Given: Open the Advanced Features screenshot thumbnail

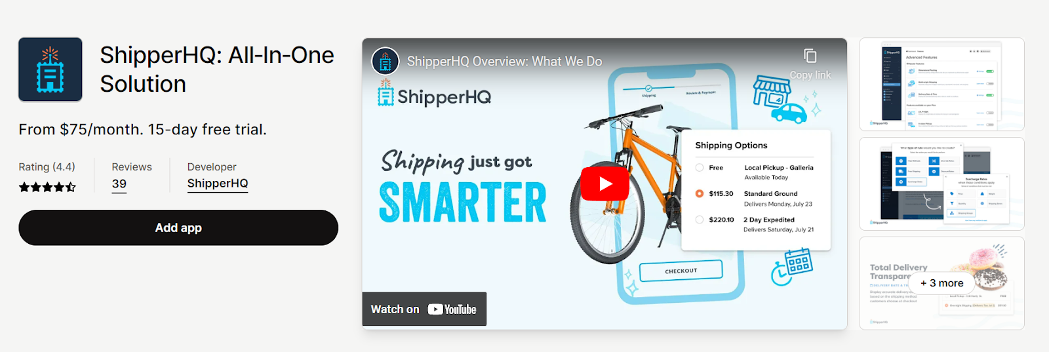Looking at the screenshot, I should [x=941, y=84].
